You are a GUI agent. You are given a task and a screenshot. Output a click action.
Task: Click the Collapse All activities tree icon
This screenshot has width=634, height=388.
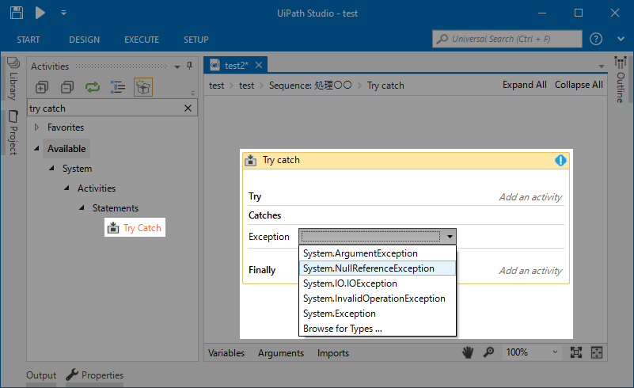click(x=67, y=87)
